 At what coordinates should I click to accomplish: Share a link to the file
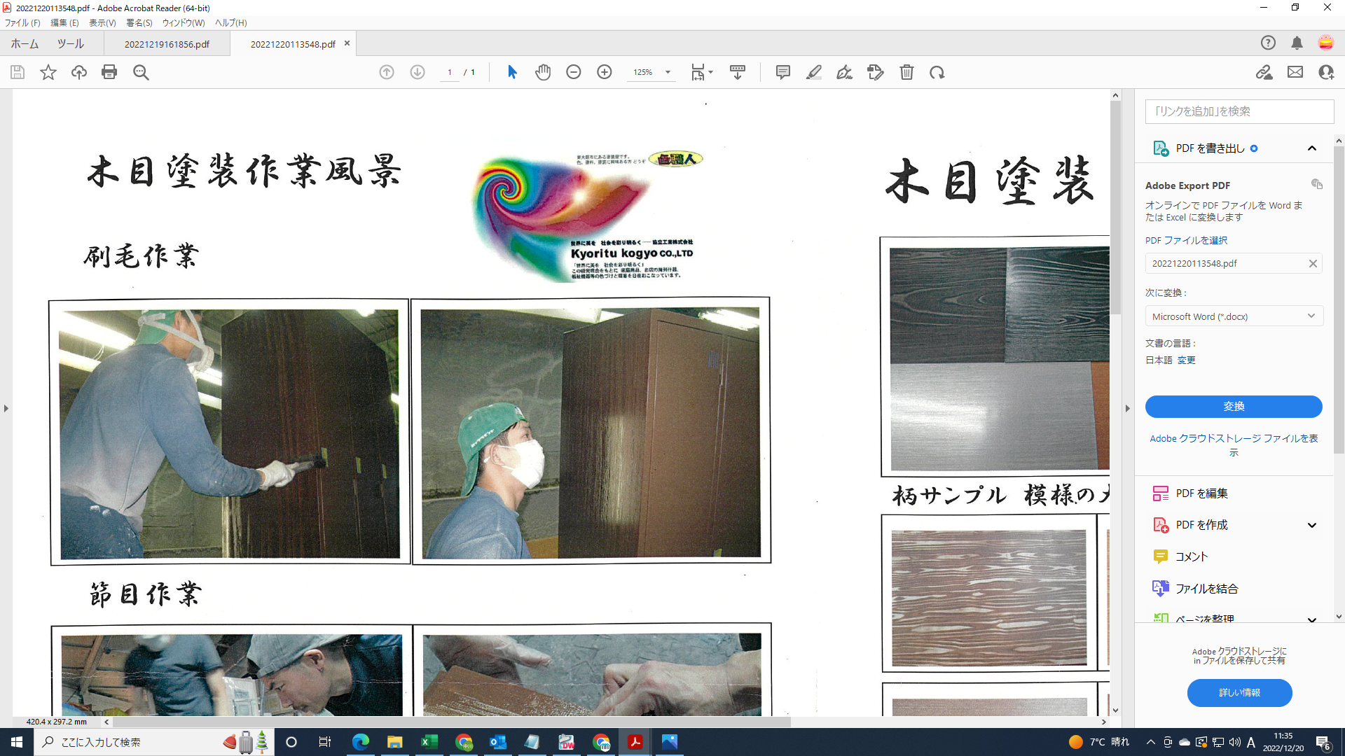tap(1264, 72)
